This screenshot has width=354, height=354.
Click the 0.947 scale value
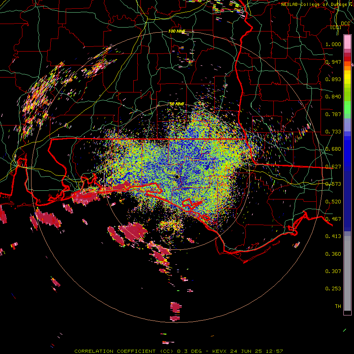[x=333, y=62]
